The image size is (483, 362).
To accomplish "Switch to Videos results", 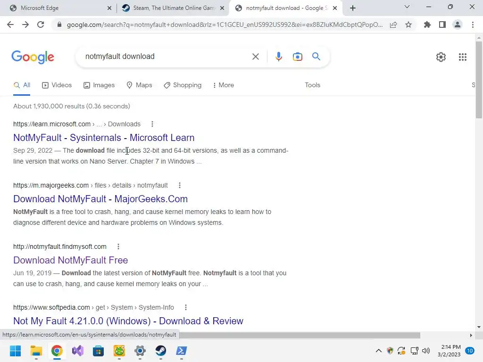I will coord(57,85).
